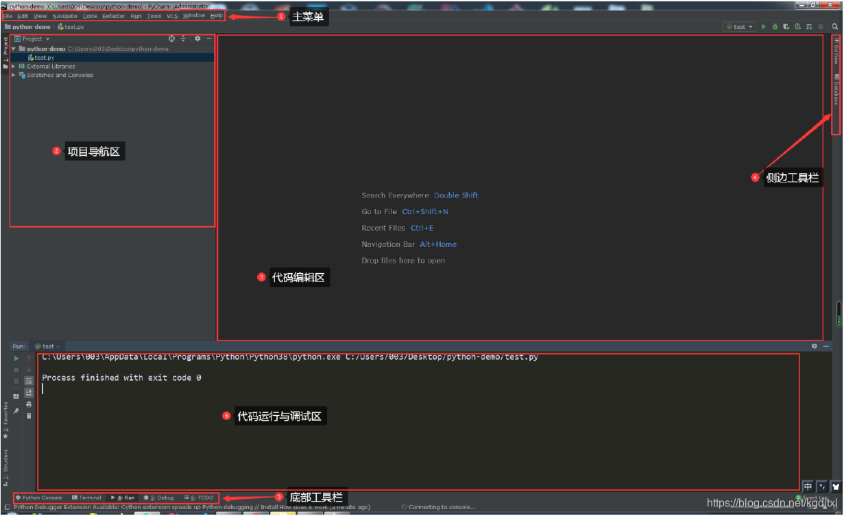Screen dimensions: 844x516
Task: Open the Code menu
Action: point(90,16)
